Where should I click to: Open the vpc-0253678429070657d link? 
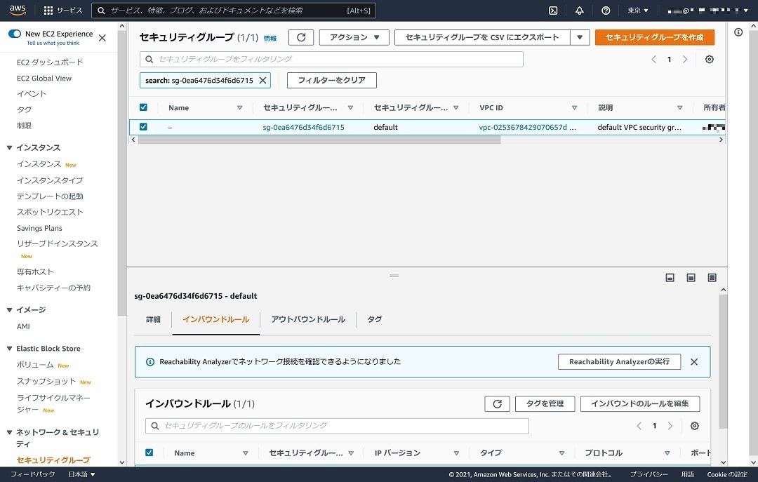coord(523,127)
